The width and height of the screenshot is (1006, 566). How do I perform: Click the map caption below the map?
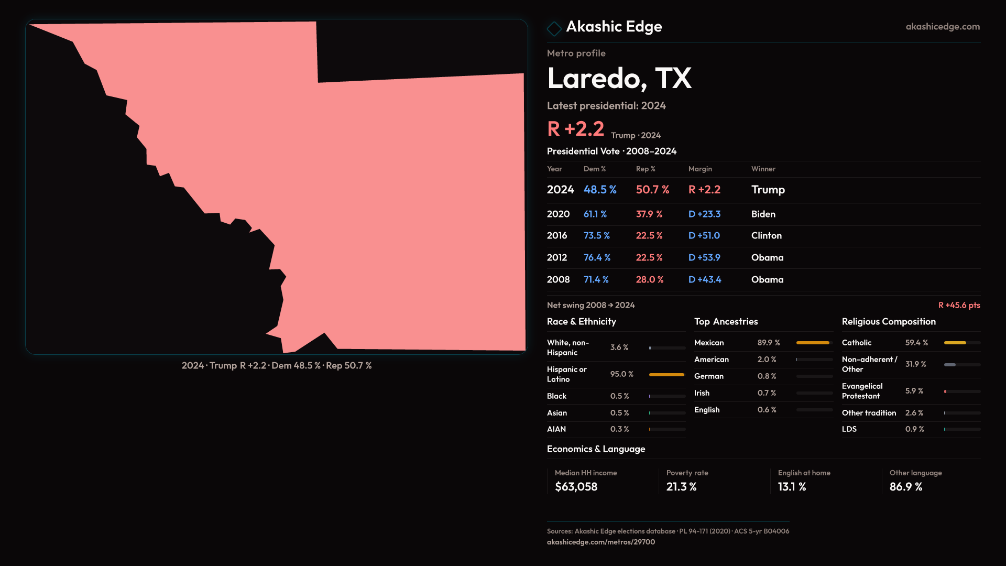click(x=277, y=366)
